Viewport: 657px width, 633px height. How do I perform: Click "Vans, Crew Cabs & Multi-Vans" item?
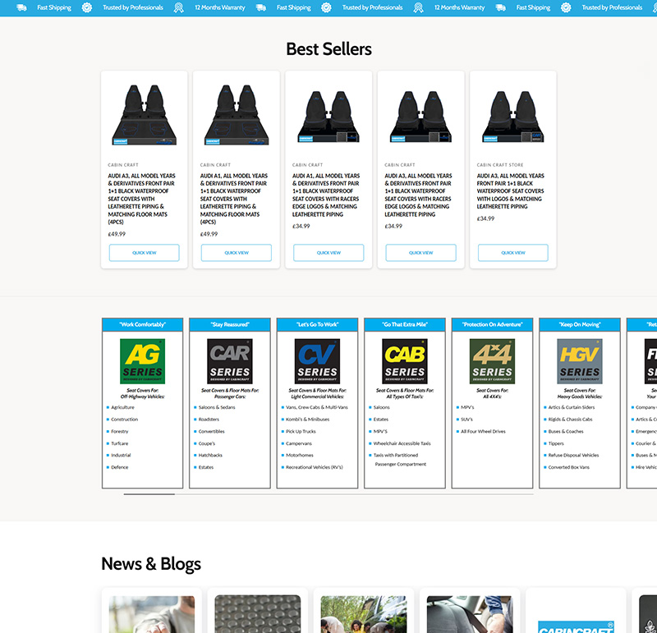(317, 407)
